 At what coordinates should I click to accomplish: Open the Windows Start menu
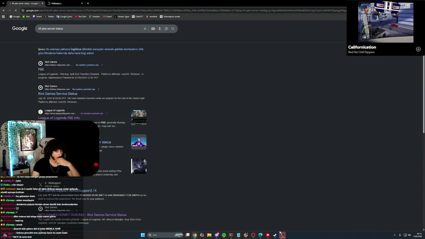[143, 235]
